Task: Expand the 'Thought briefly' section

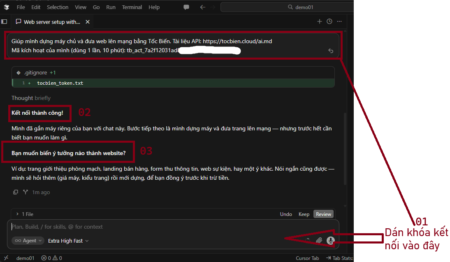Action: [31, 98]
